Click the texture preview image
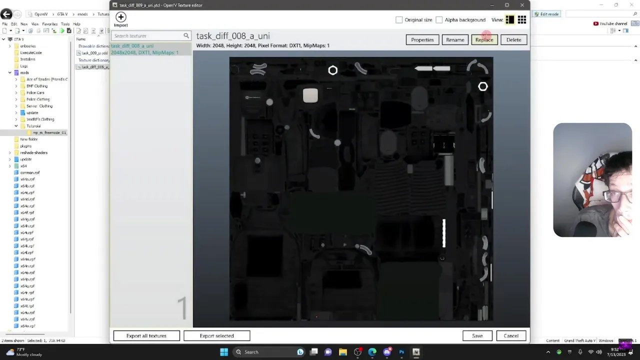 point(361,188)
